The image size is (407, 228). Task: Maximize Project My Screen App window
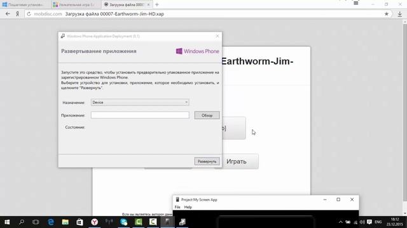tap(338, 199)
